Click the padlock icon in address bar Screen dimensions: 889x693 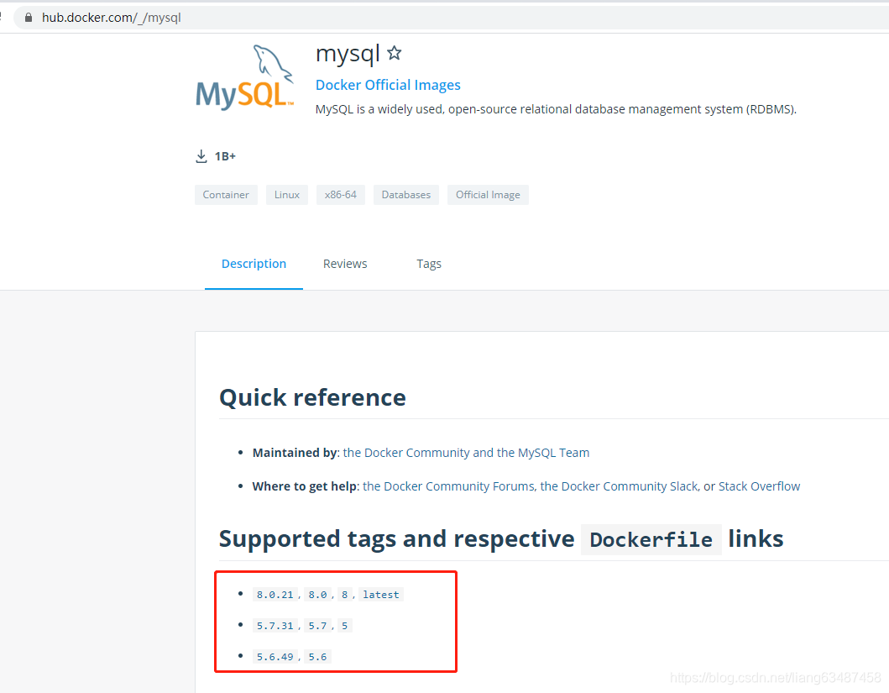tap(29, 18)
